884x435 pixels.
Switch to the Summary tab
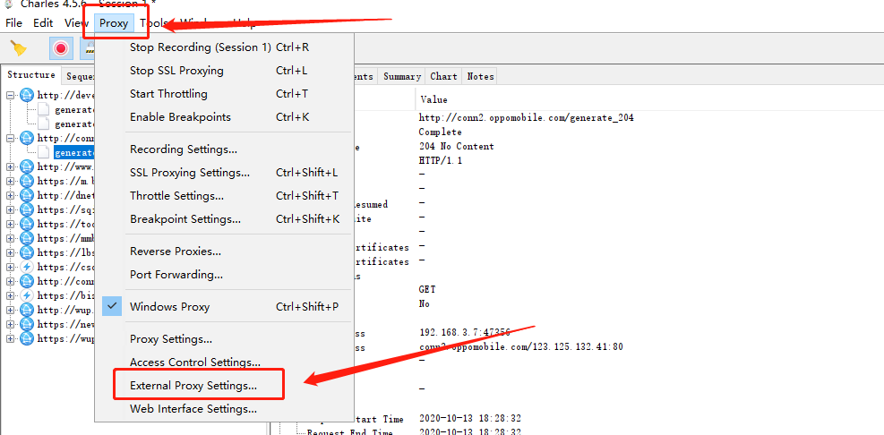(x=402, y=77)
